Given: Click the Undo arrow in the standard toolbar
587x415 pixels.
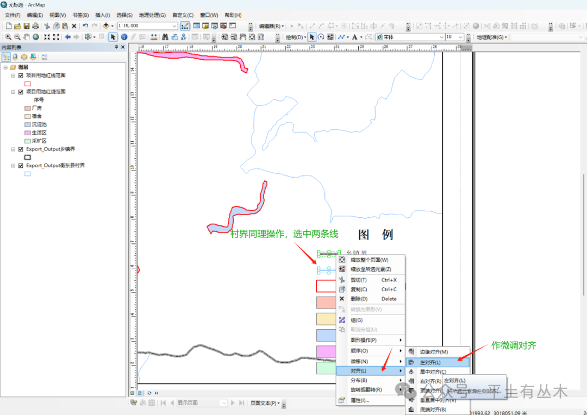Looking at the screenshot, I should coord(85,26).
